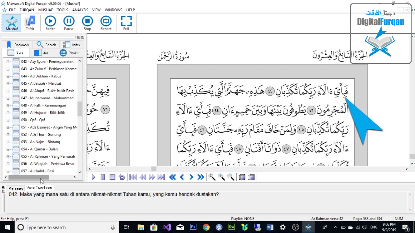415x233 pixels.
Task: Expand 050 - Qaf tree node
Action: tap(8, 120)
